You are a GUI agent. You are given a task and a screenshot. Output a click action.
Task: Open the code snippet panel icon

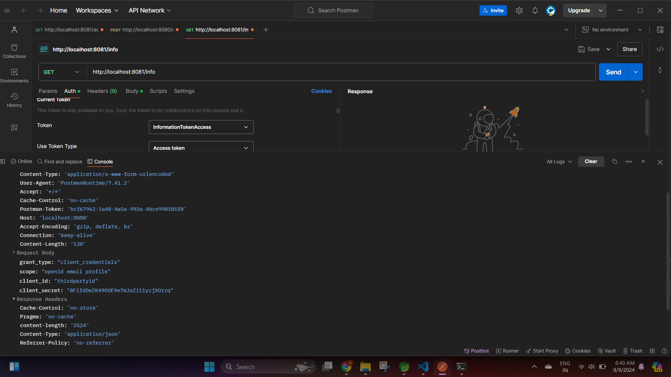point(660,49)
